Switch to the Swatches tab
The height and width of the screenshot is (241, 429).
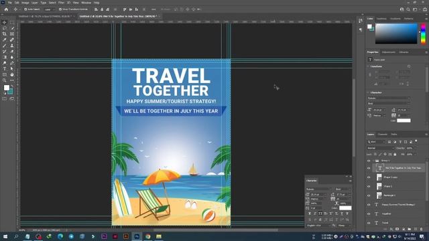tap(381, 19)
